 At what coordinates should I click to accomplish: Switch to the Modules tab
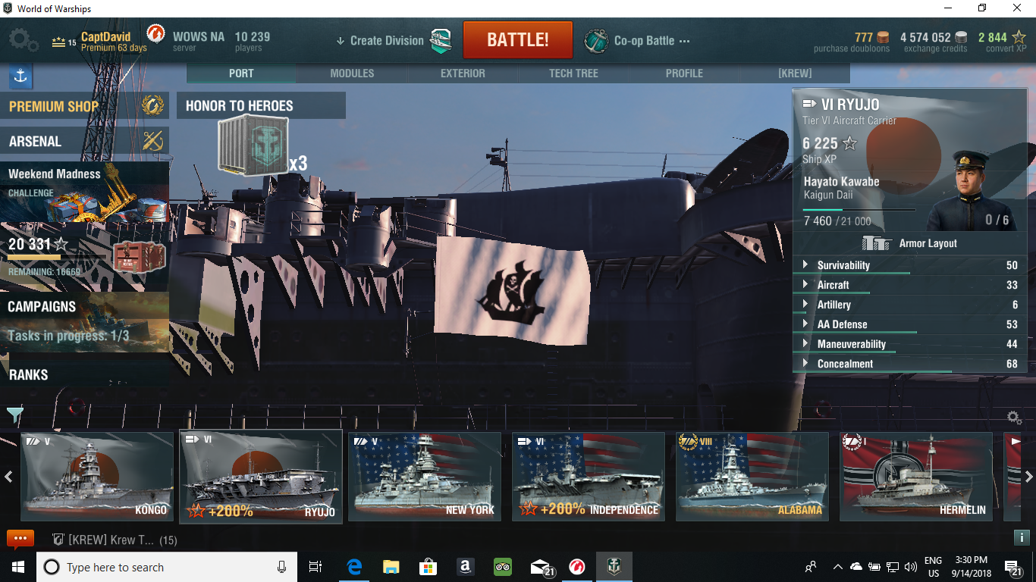[352, 74]
